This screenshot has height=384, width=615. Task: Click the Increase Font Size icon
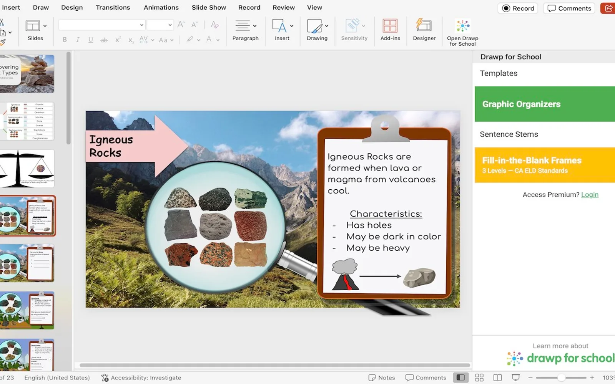[x=181, y=25]
